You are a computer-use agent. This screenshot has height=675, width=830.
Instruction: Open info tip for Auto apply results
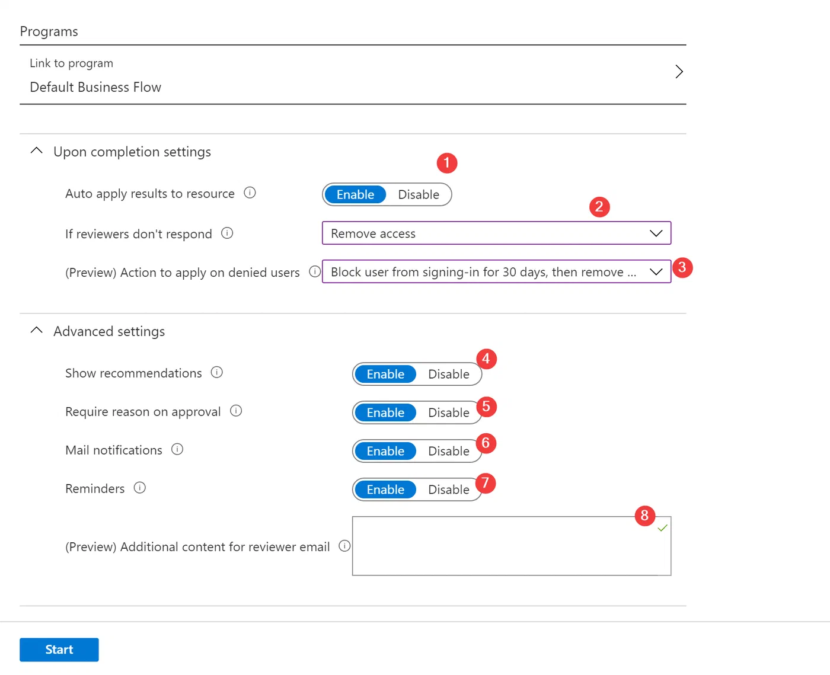250,193
